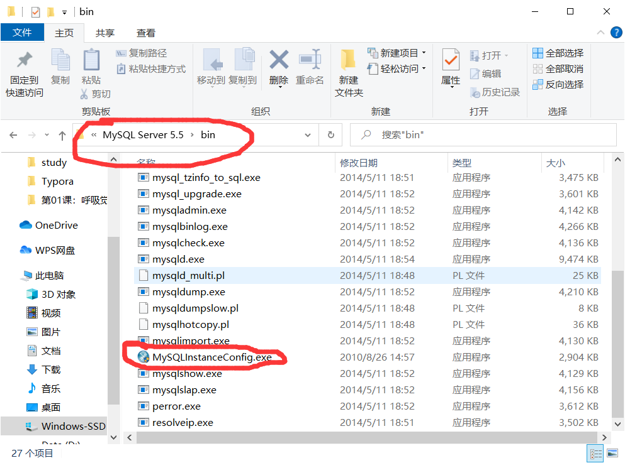Open the Easy access (轻松访问) dropdown
Viewport: 625px width, 463px height.
[397, 69]
